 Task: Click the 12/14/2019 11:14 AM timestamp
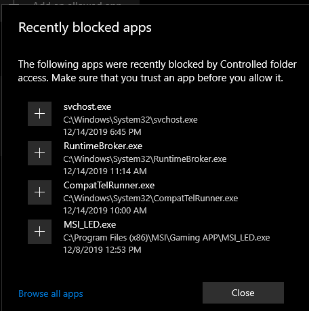tap(105, 171)
